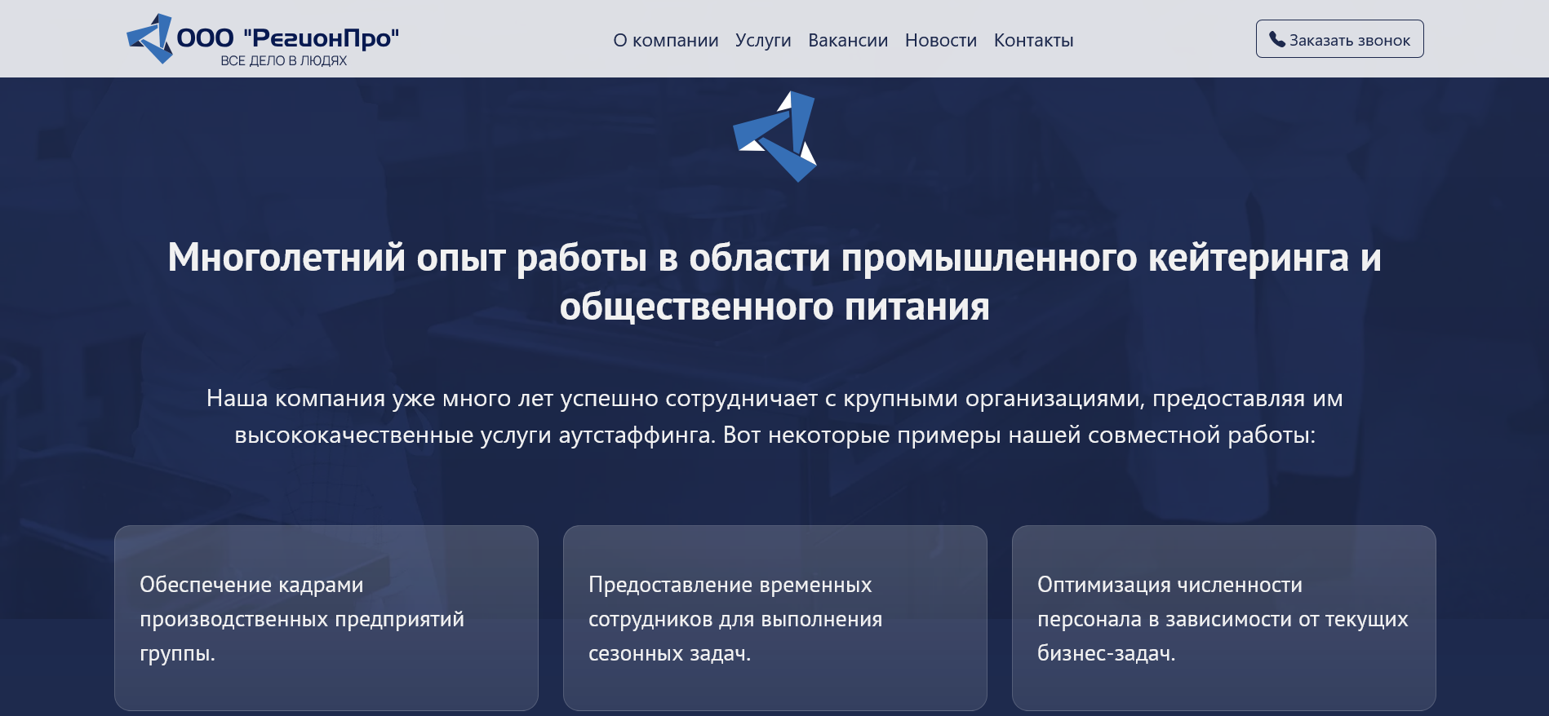Select the Обеспечение кадрами card
The width and height of the screenshot is (1549, 716).
pyautogui.click(x=326, y=617)
